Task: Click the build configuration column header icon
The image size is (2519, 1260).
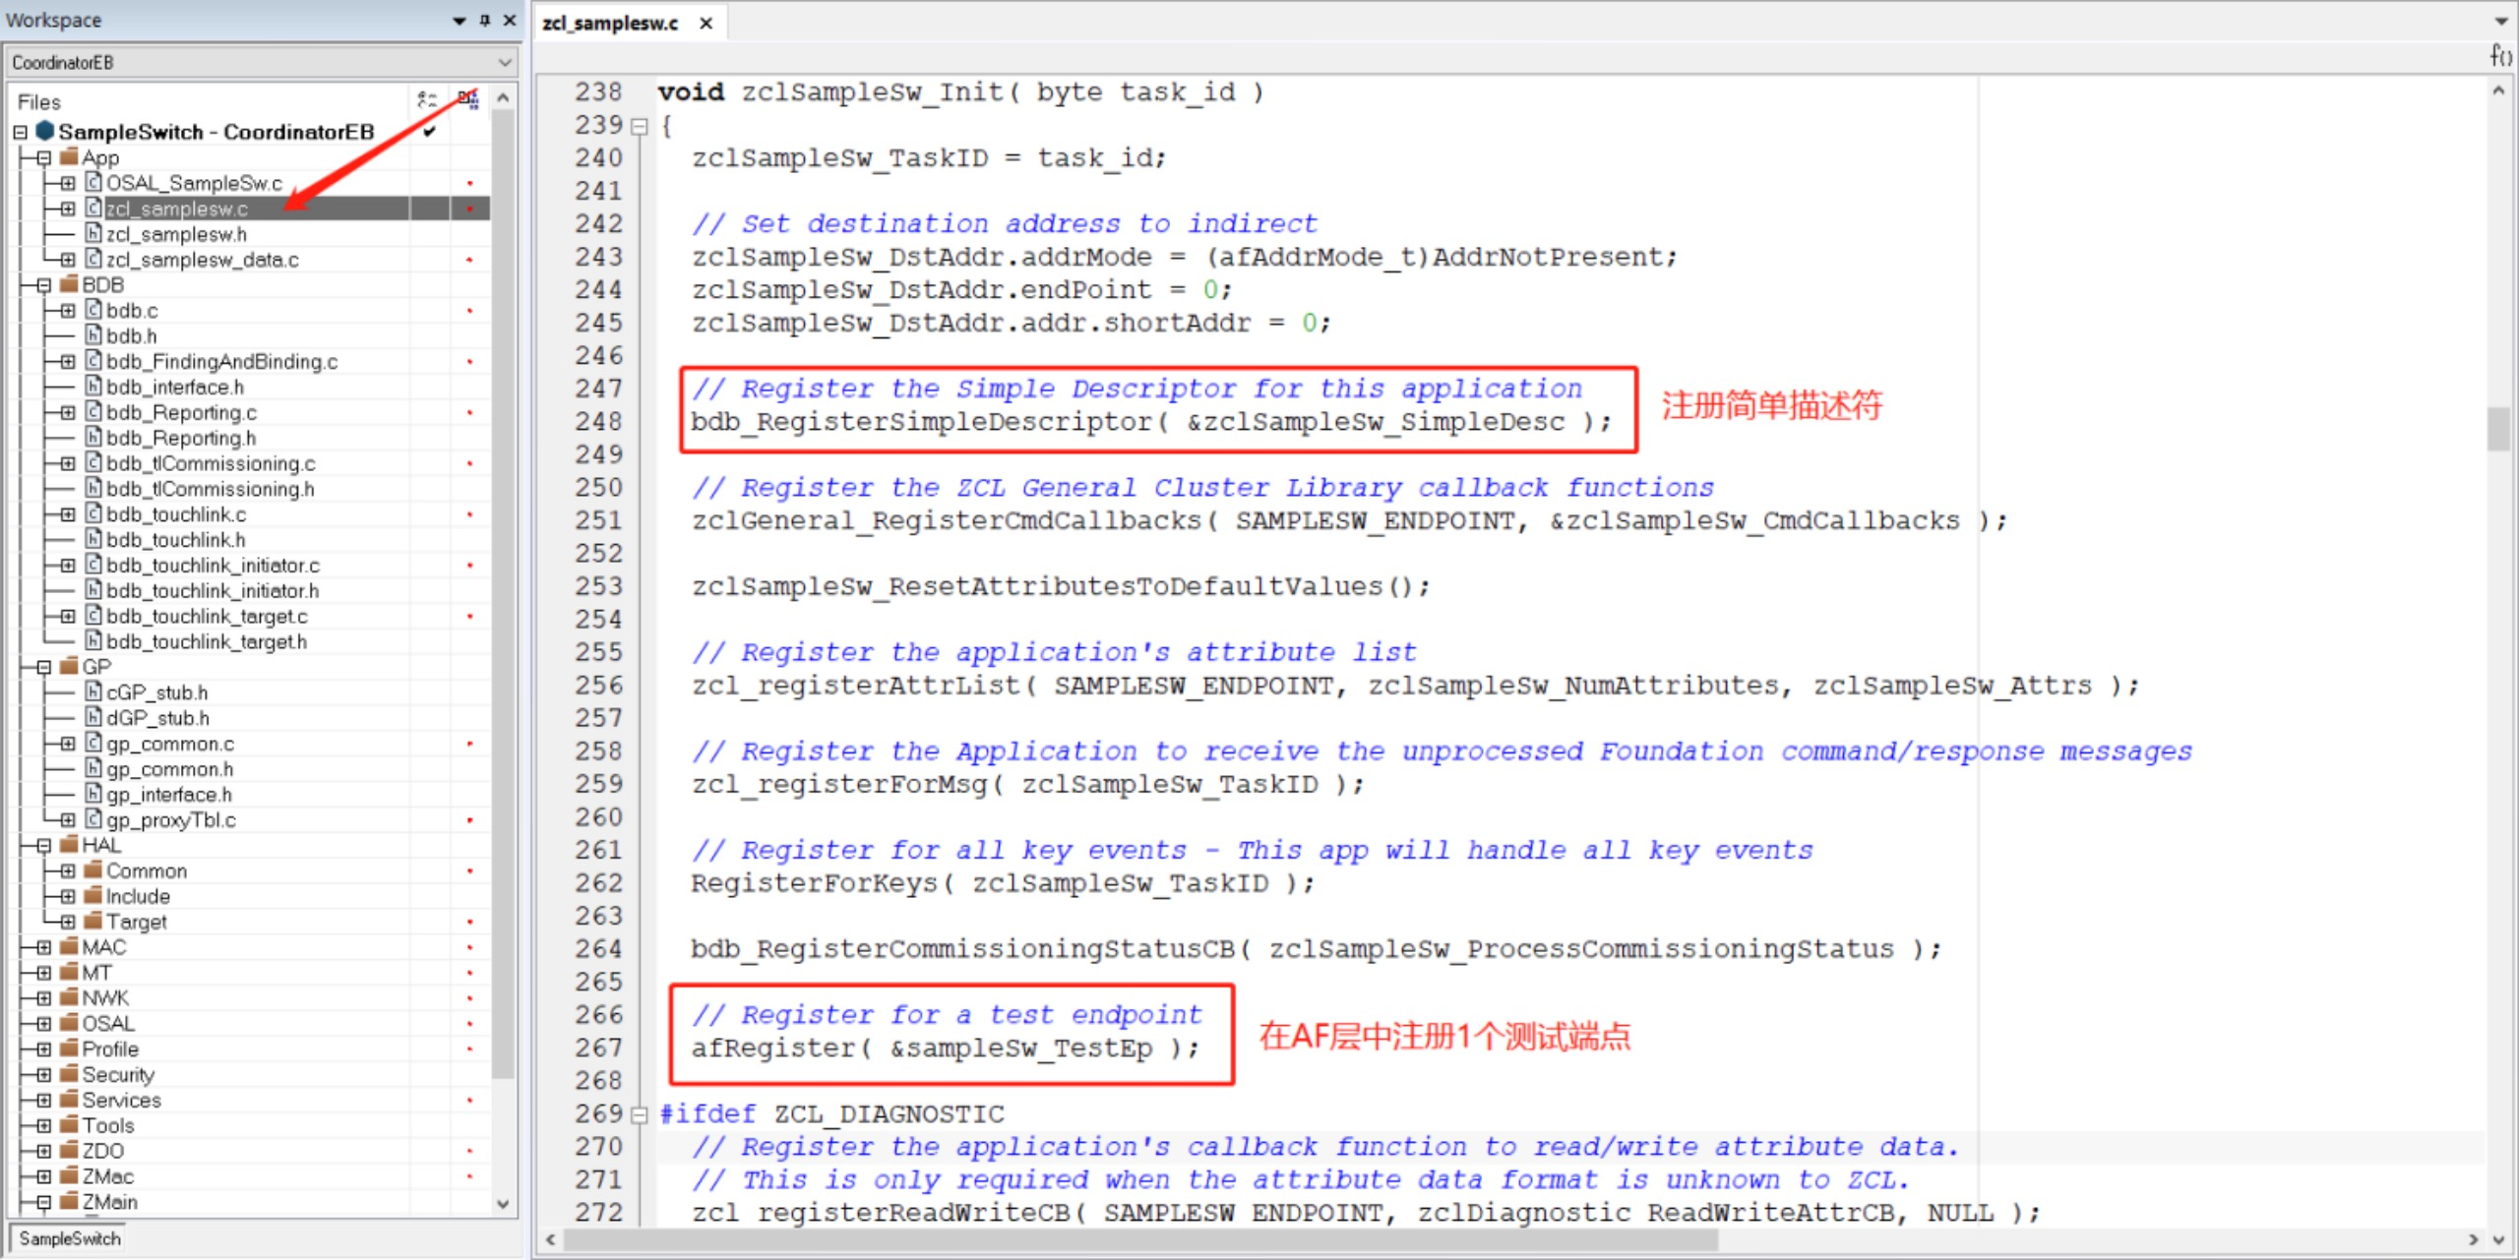Action: pyautogui.click(x=468, y=99)
